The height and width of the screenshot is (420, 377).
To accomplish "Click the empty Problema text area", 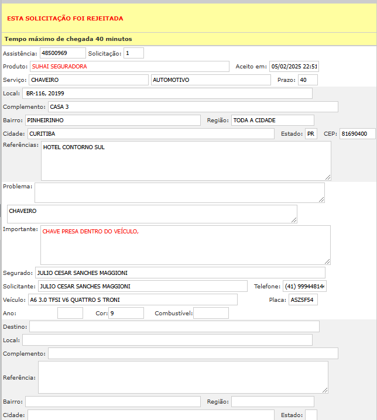I will pyautogui.click(x=179, y=192).
